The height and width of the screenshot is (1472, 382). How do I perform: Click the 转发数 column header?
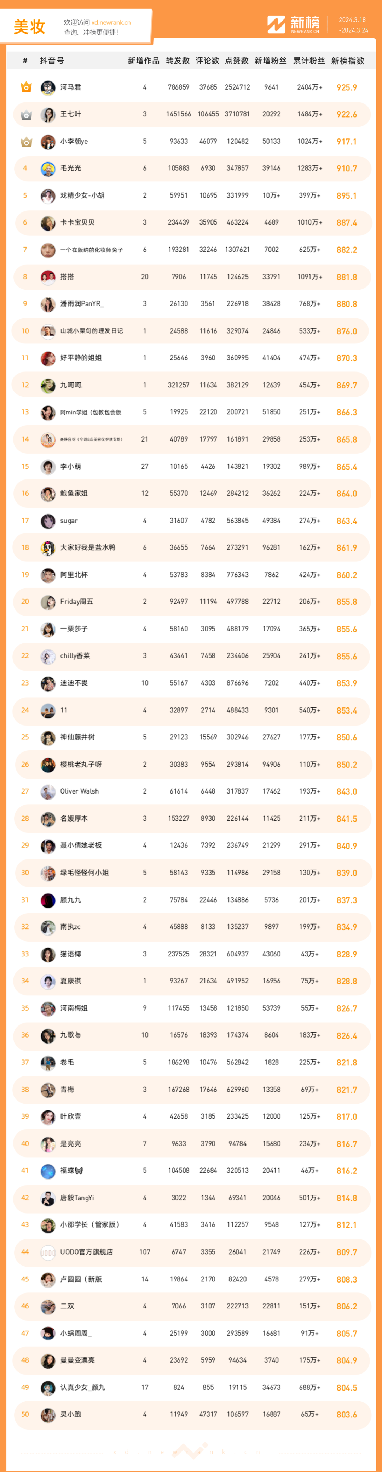pos(178,61)
